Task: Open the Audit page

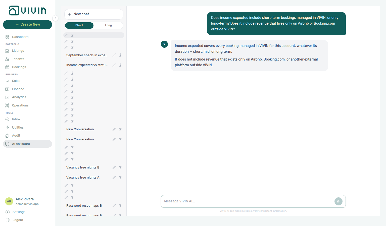Action: [27, 136]
